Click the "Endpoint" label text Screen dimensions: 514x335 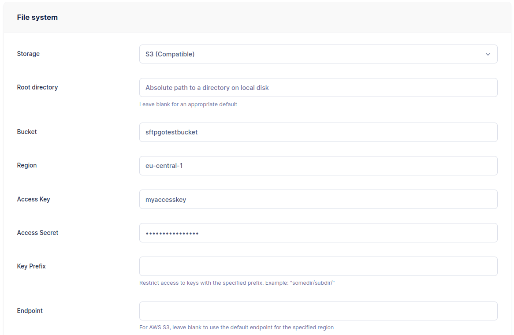[30, 311]
